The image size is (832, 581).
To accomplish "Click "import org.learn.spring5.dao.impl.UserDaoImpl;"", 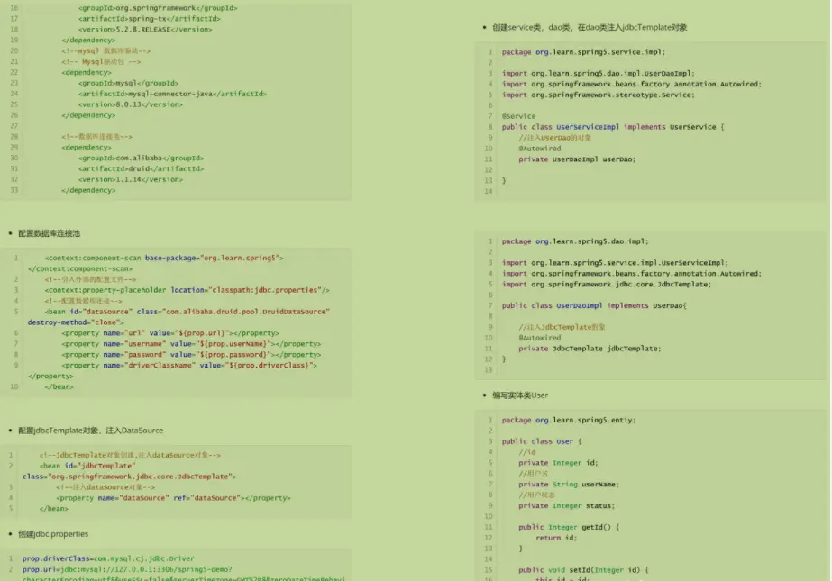I will [599, 73].
